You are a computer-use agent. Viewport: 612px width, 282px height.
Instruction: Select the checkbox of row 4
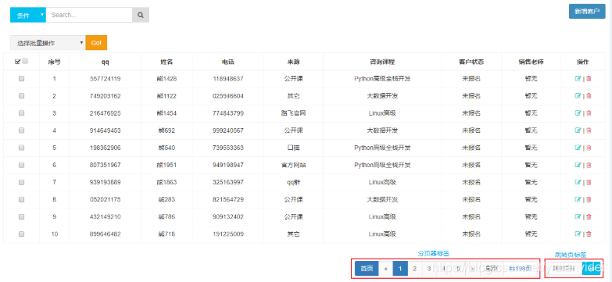coord(21,130)
